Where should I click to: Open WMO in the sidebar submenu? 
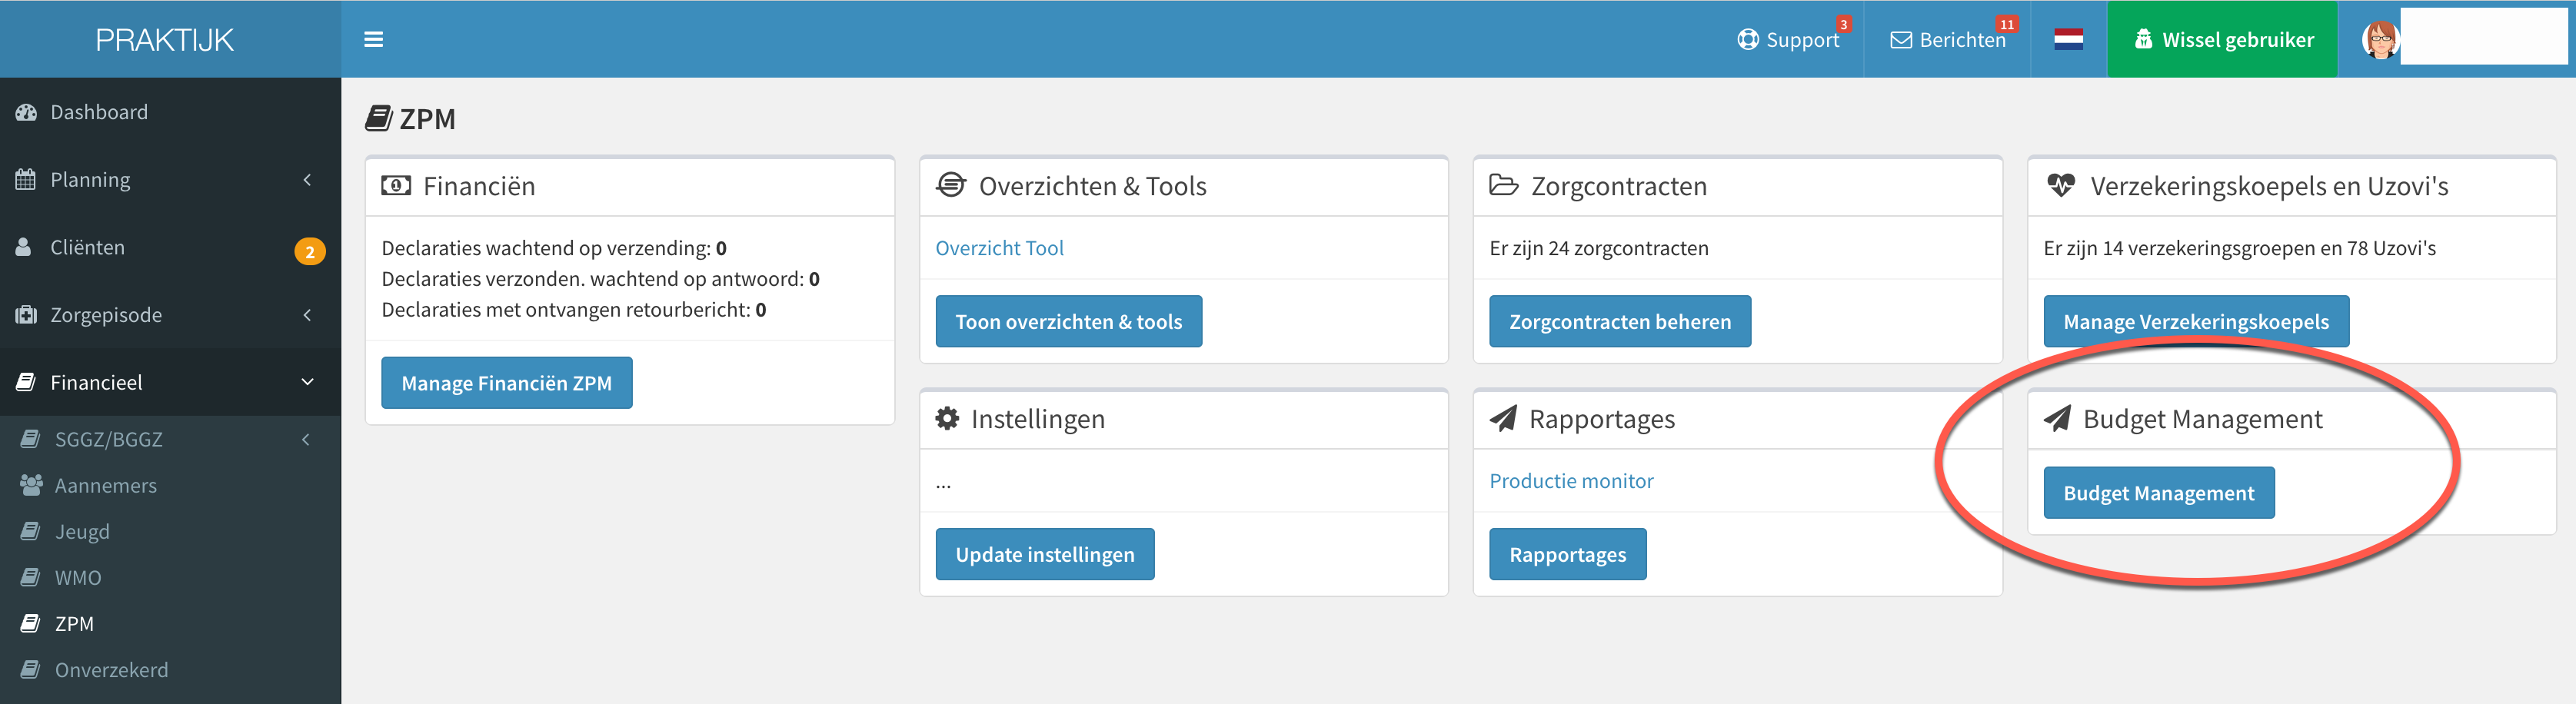pyautogui.click(x=170, y=577)
